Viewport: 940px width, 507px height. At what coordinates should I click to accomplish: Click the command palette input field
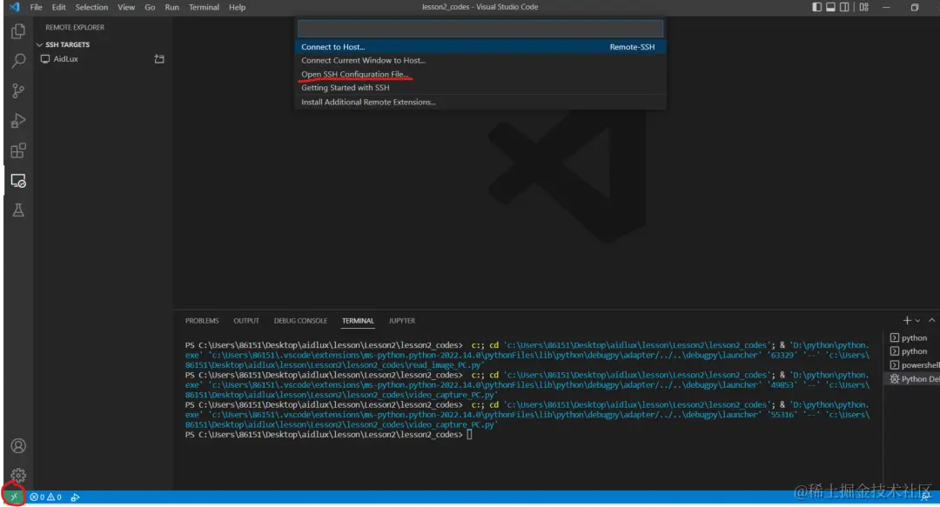(x=480, y=28)
